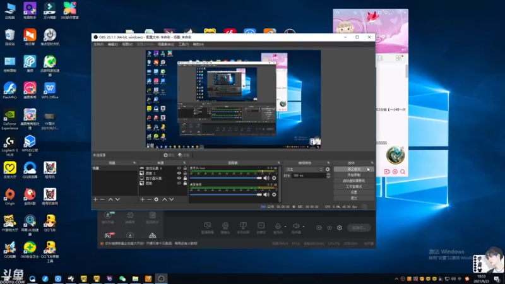Open desktop audio settings gear
Image resolution: width=505 pixels, height=284 pixels.
(x=274, y=194)
